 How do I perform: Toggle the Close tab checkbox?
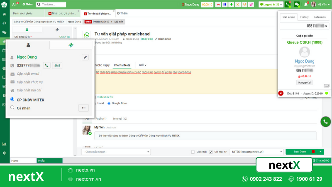pos(193,152)
